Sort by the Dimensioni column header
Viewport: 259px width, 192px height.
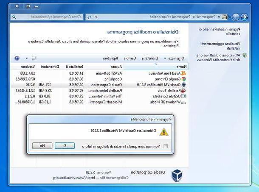point(49,67)
